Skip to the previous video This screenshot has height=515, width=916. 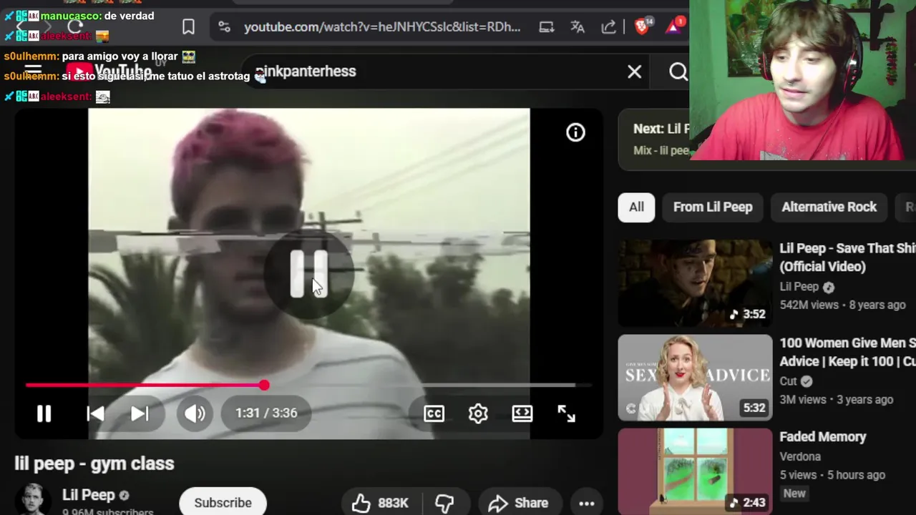click(95, 413)
